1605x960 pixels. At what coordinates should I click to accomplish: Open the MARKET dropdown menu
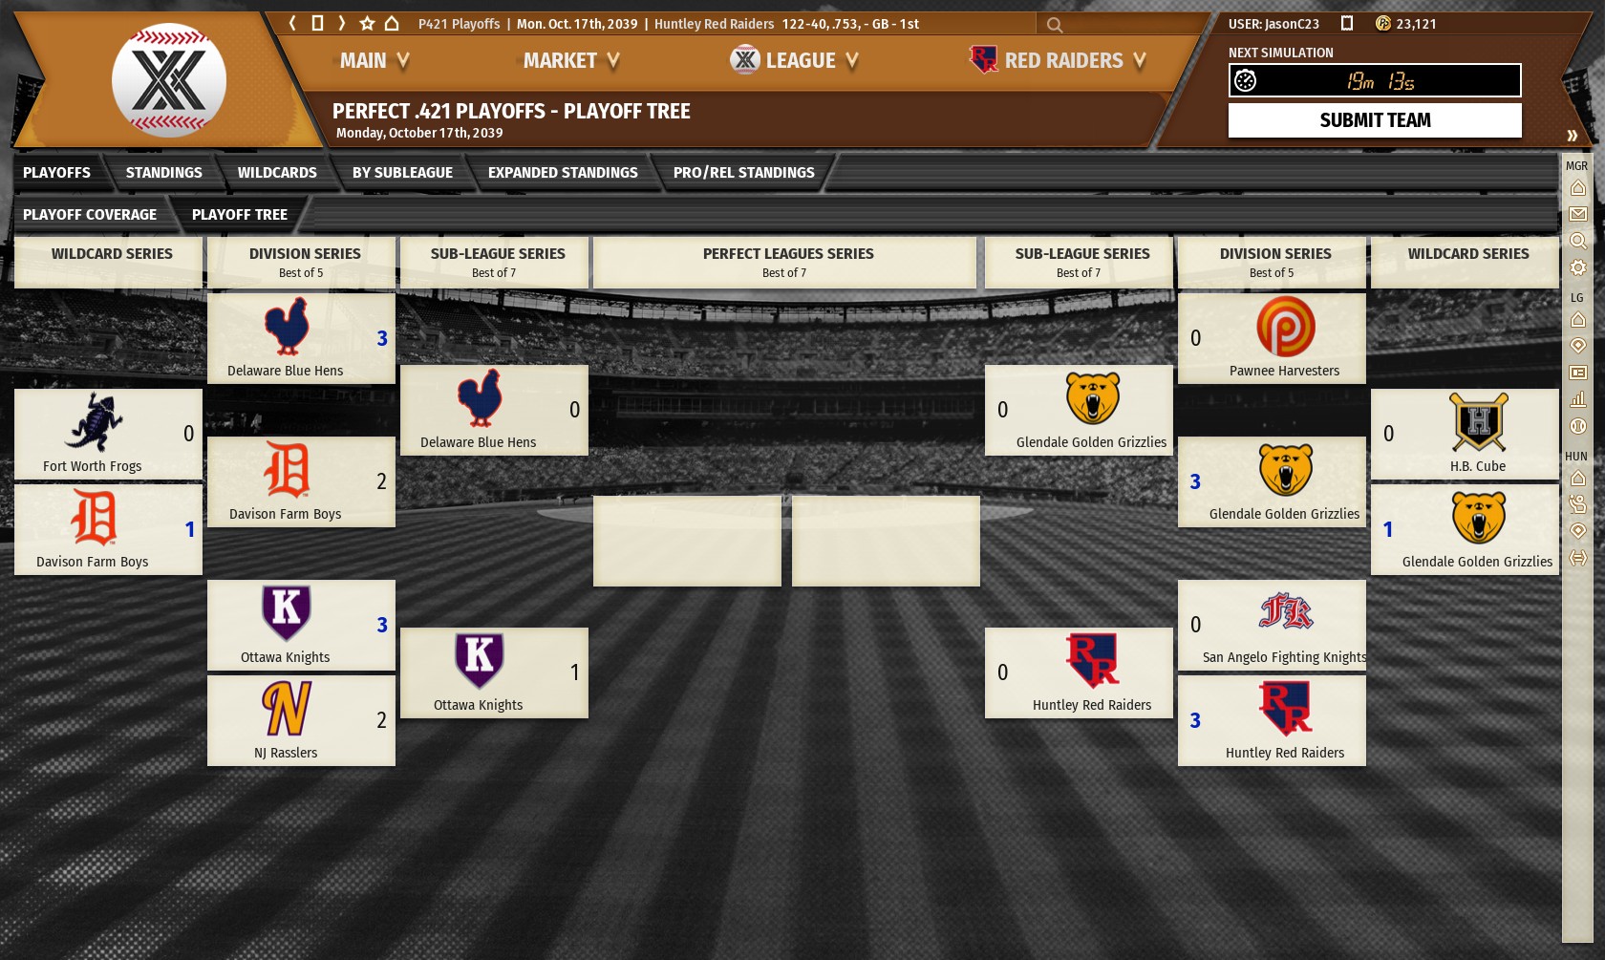[571, 61]
